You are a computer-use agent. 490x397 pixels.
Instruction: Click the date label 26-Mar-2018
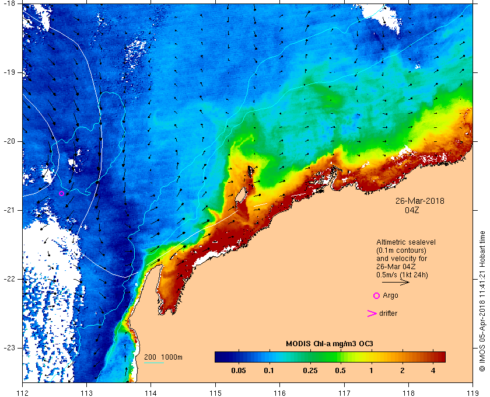point(419,201)
